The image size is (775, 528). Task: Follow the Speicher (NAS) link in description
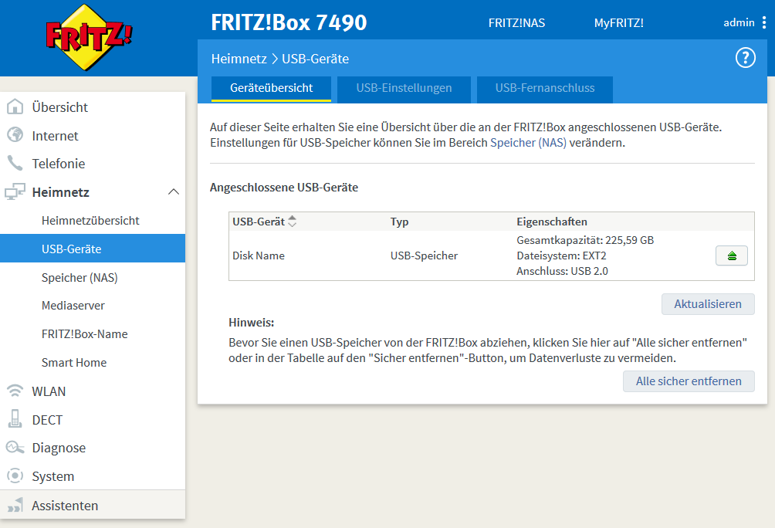click(x=528, y=143)
